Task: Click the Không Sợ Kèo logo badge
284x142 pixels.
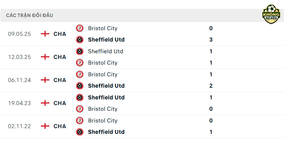Action: (271, 14)
